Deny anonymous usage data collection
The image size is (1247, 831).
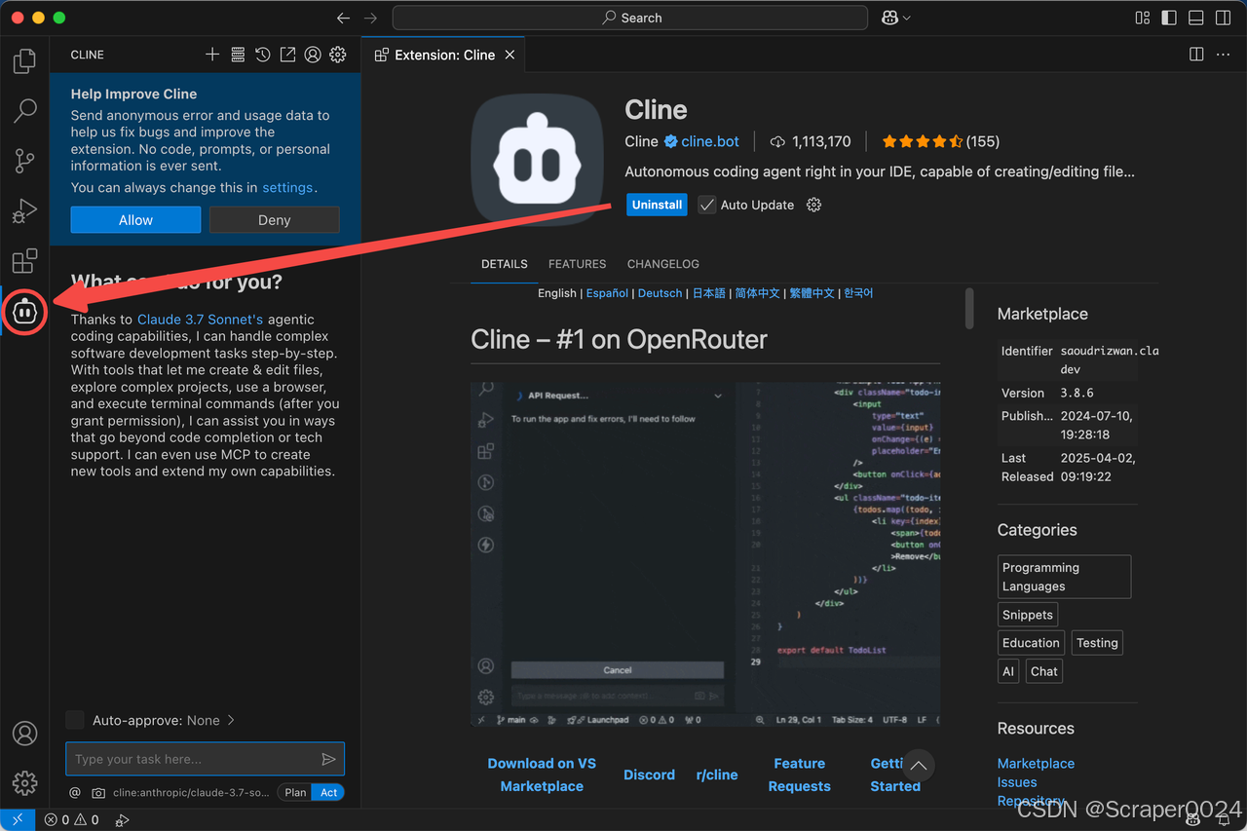click(x=274, y=220)
